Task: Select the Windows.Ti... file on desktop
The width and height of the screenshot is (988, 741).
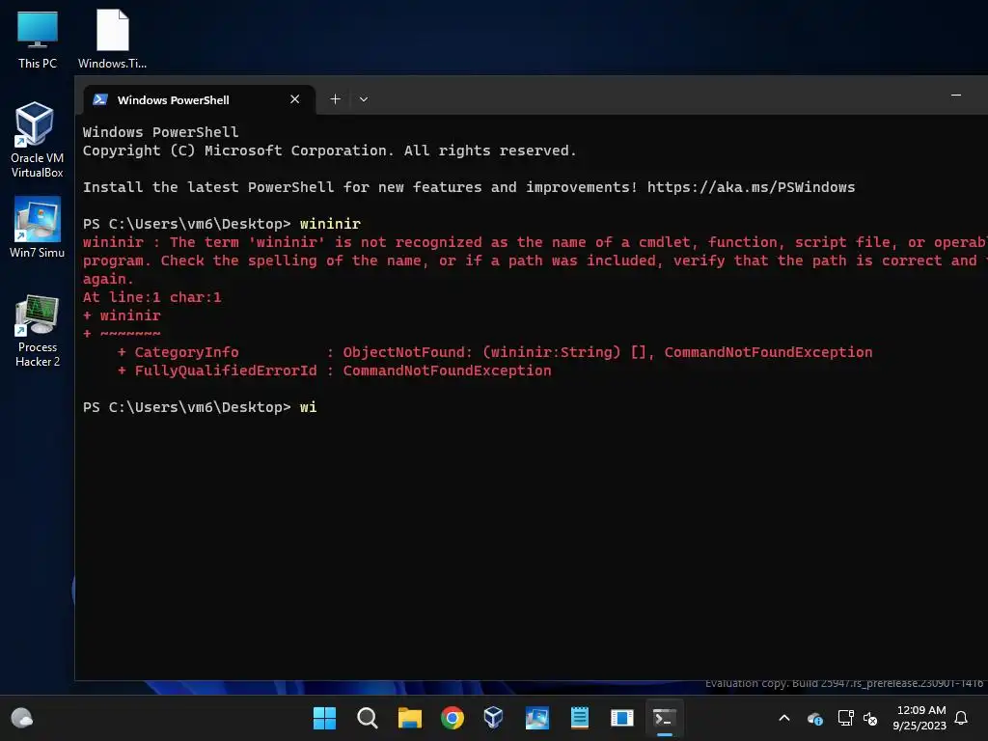Action: click(112, 39)
